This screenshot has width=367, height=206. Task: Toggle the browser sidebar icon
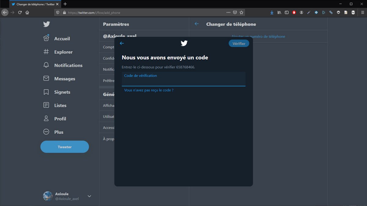click(287, 12)
